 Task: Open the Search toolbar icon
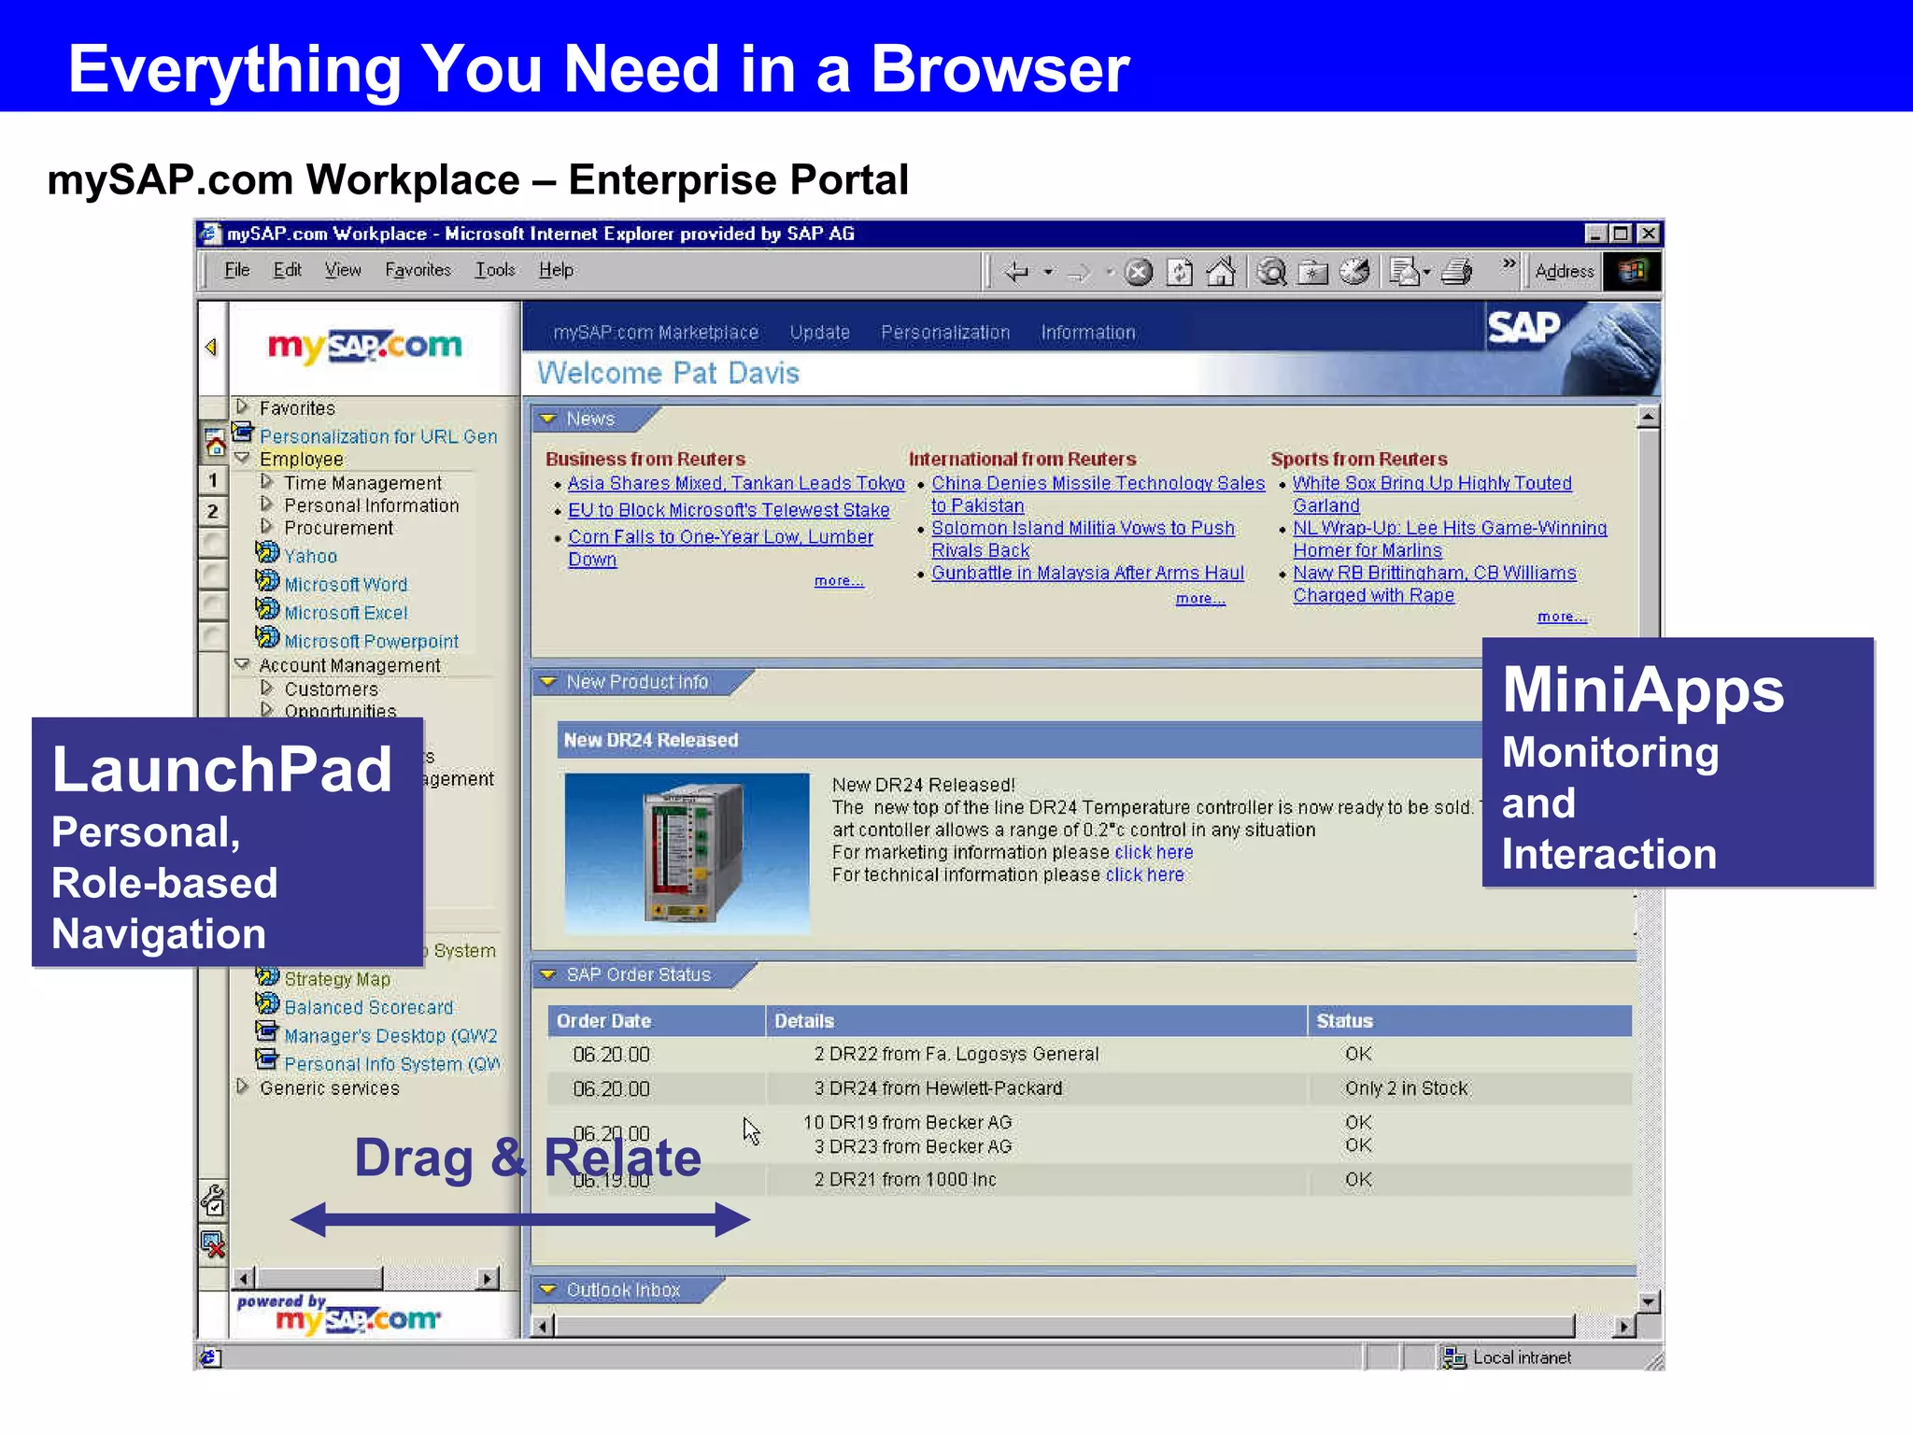click(x=1271, y=272)
